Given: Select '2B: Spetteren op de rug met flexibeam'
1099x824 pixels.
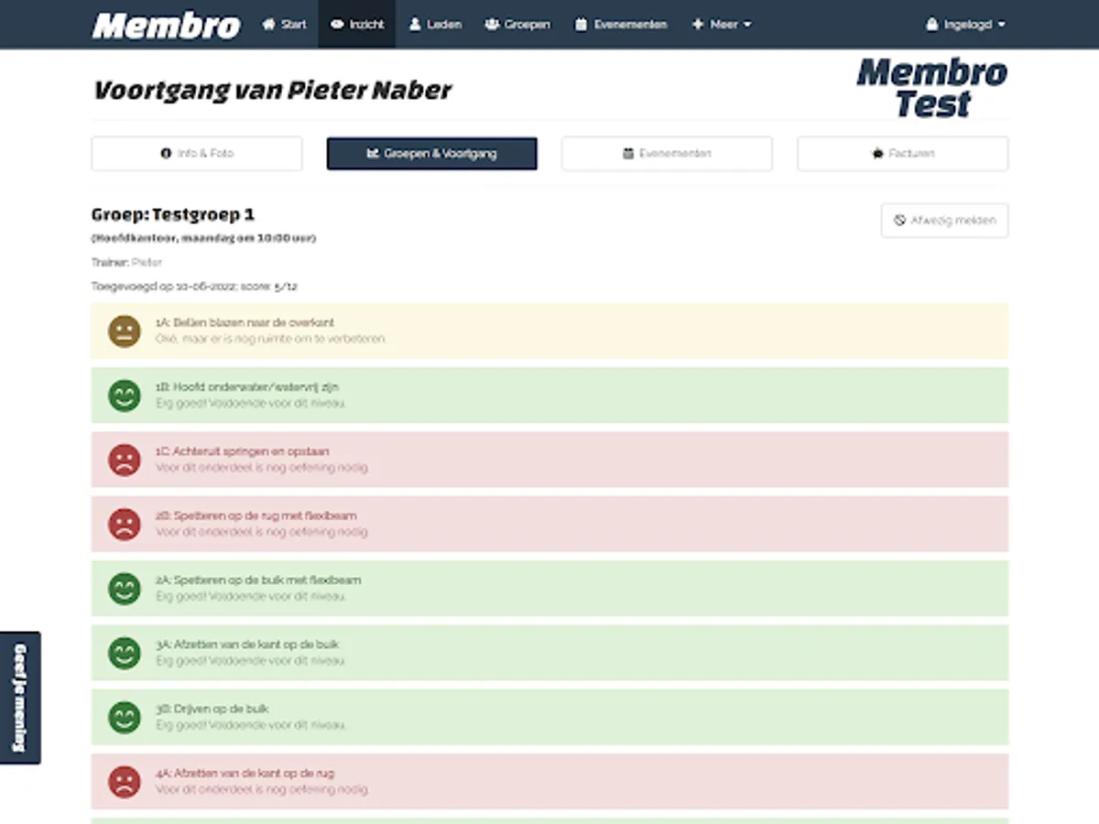Looking at the screenshot, I should 549,524.
